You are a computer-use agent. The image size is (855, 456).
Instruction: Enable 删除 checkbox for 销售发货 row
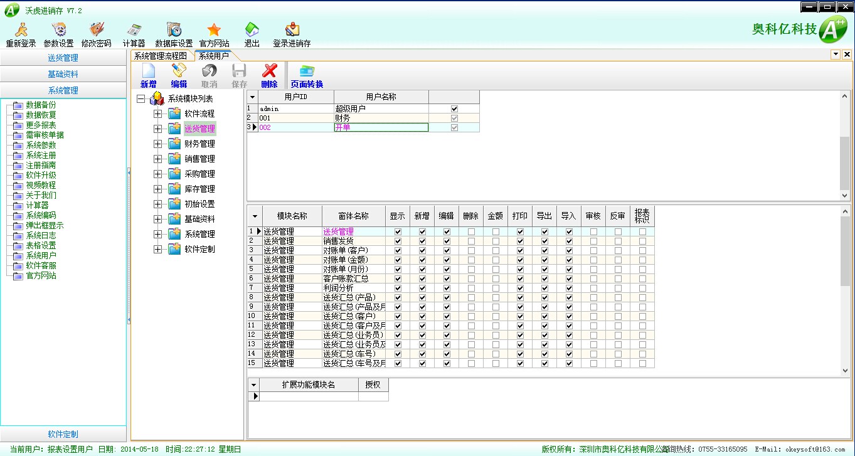(471, 241)
